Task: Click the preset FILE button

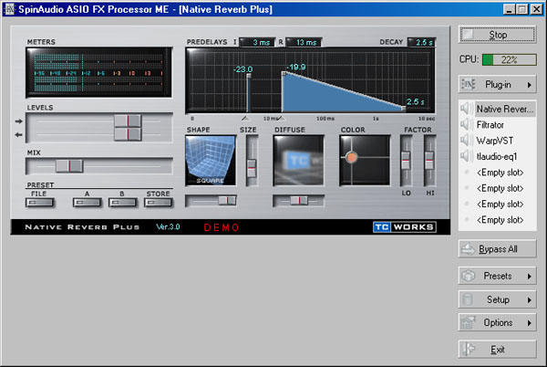Action: pyautogui.click(x=40, y=202)
